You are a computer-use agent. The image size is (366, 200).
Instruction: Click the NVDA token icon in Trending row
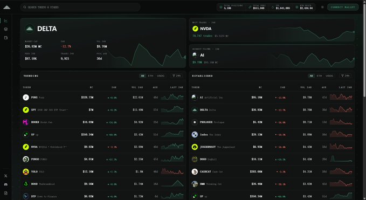[26, 147]
